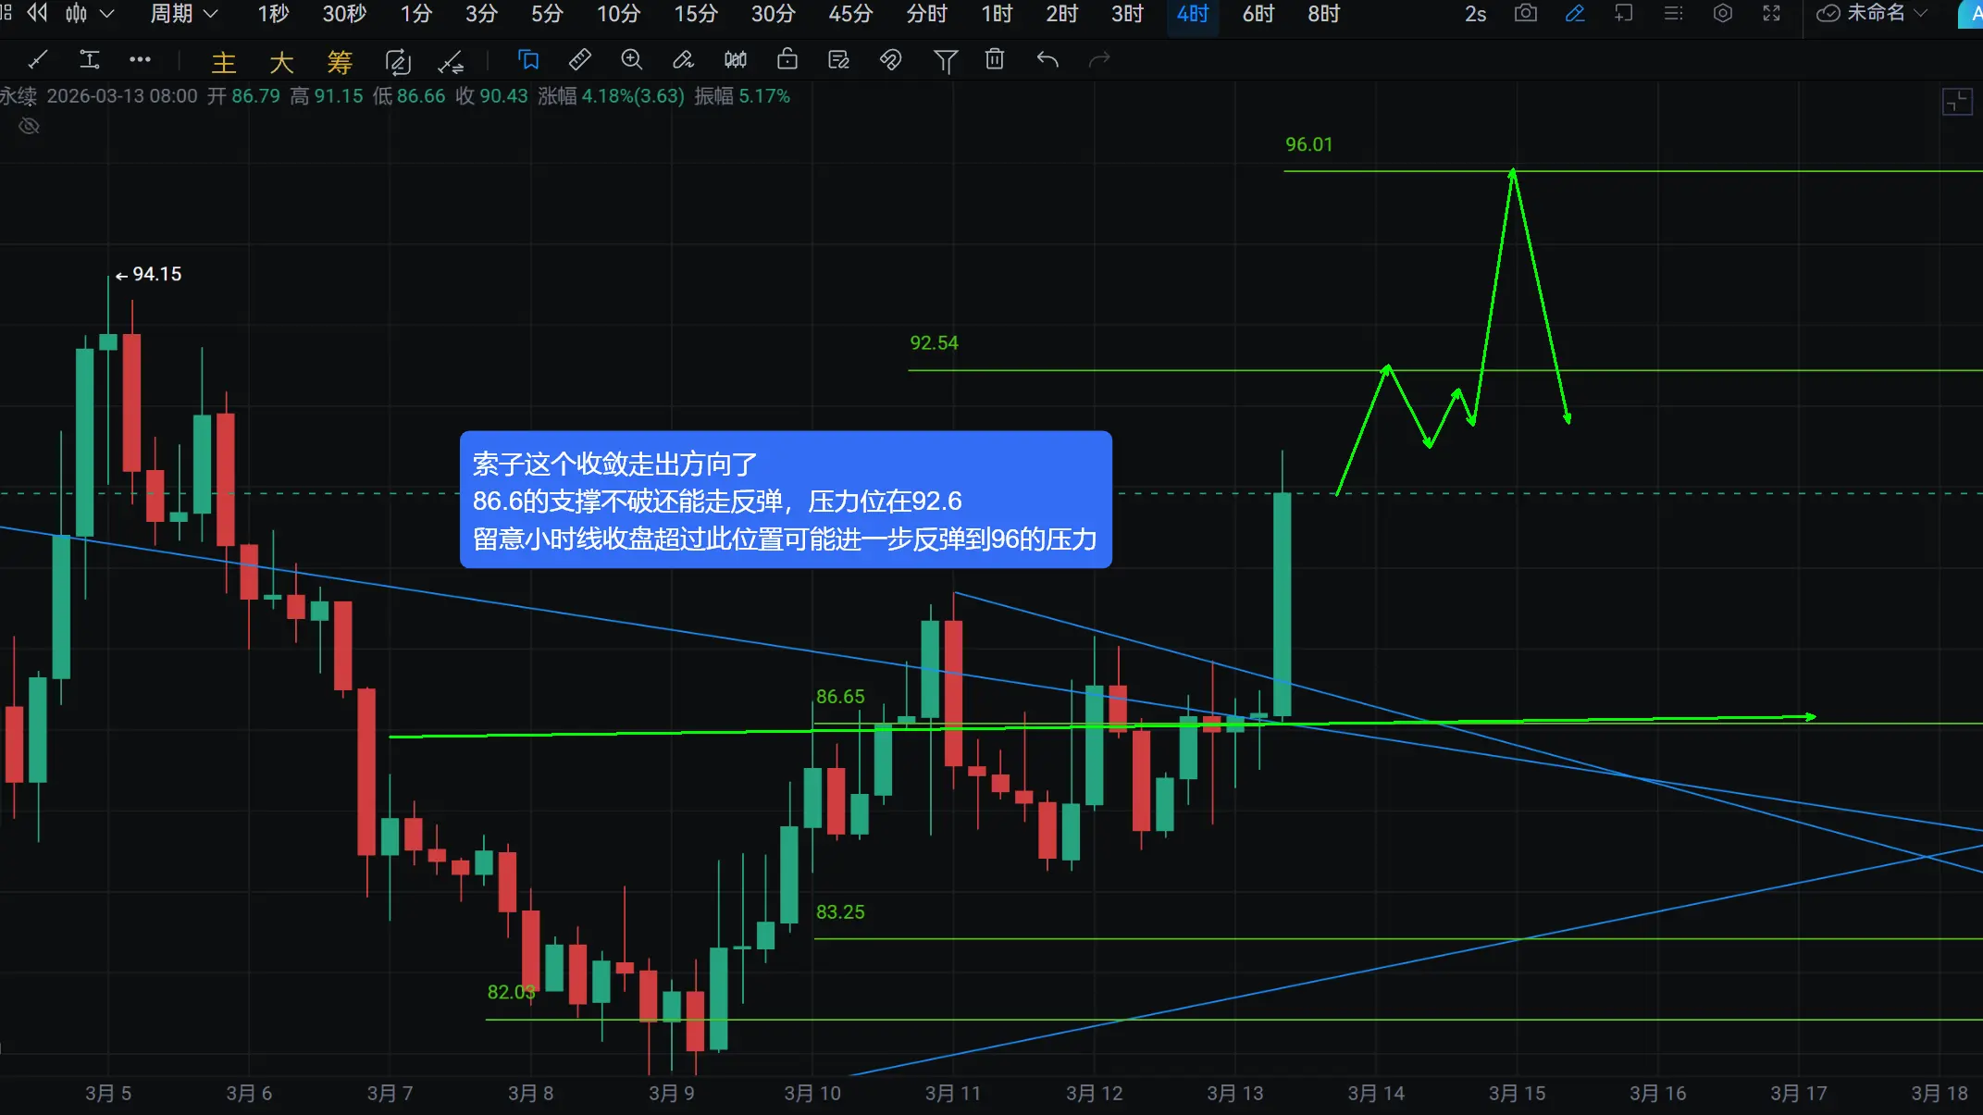Viewport: 1983px width, 1115px height.
Task: Click the trash delete drawings icon
Action: pyautogui.click(x=995, y=60)
